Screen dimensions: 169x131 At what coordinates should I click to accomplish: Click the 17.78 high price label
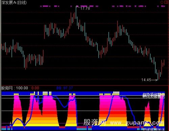(85, 8)
